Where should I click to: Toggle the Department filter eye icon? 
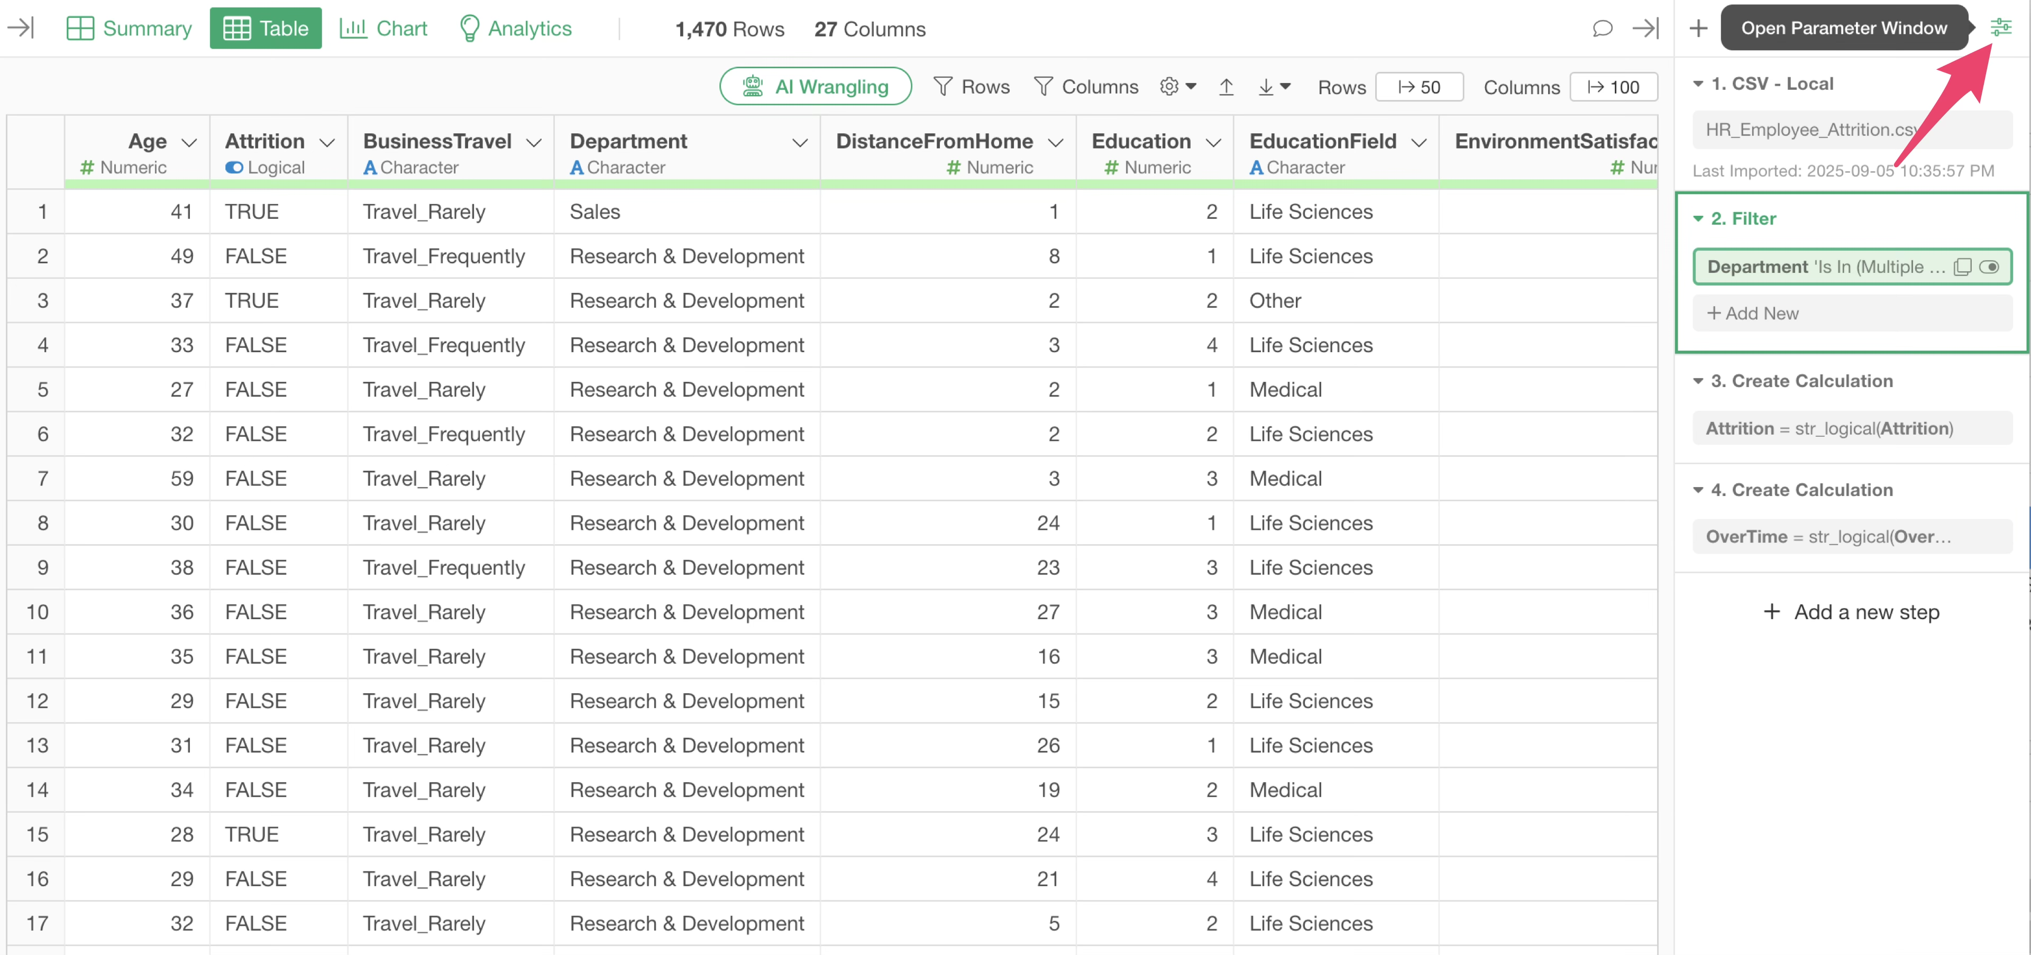tap(1989, 267)
